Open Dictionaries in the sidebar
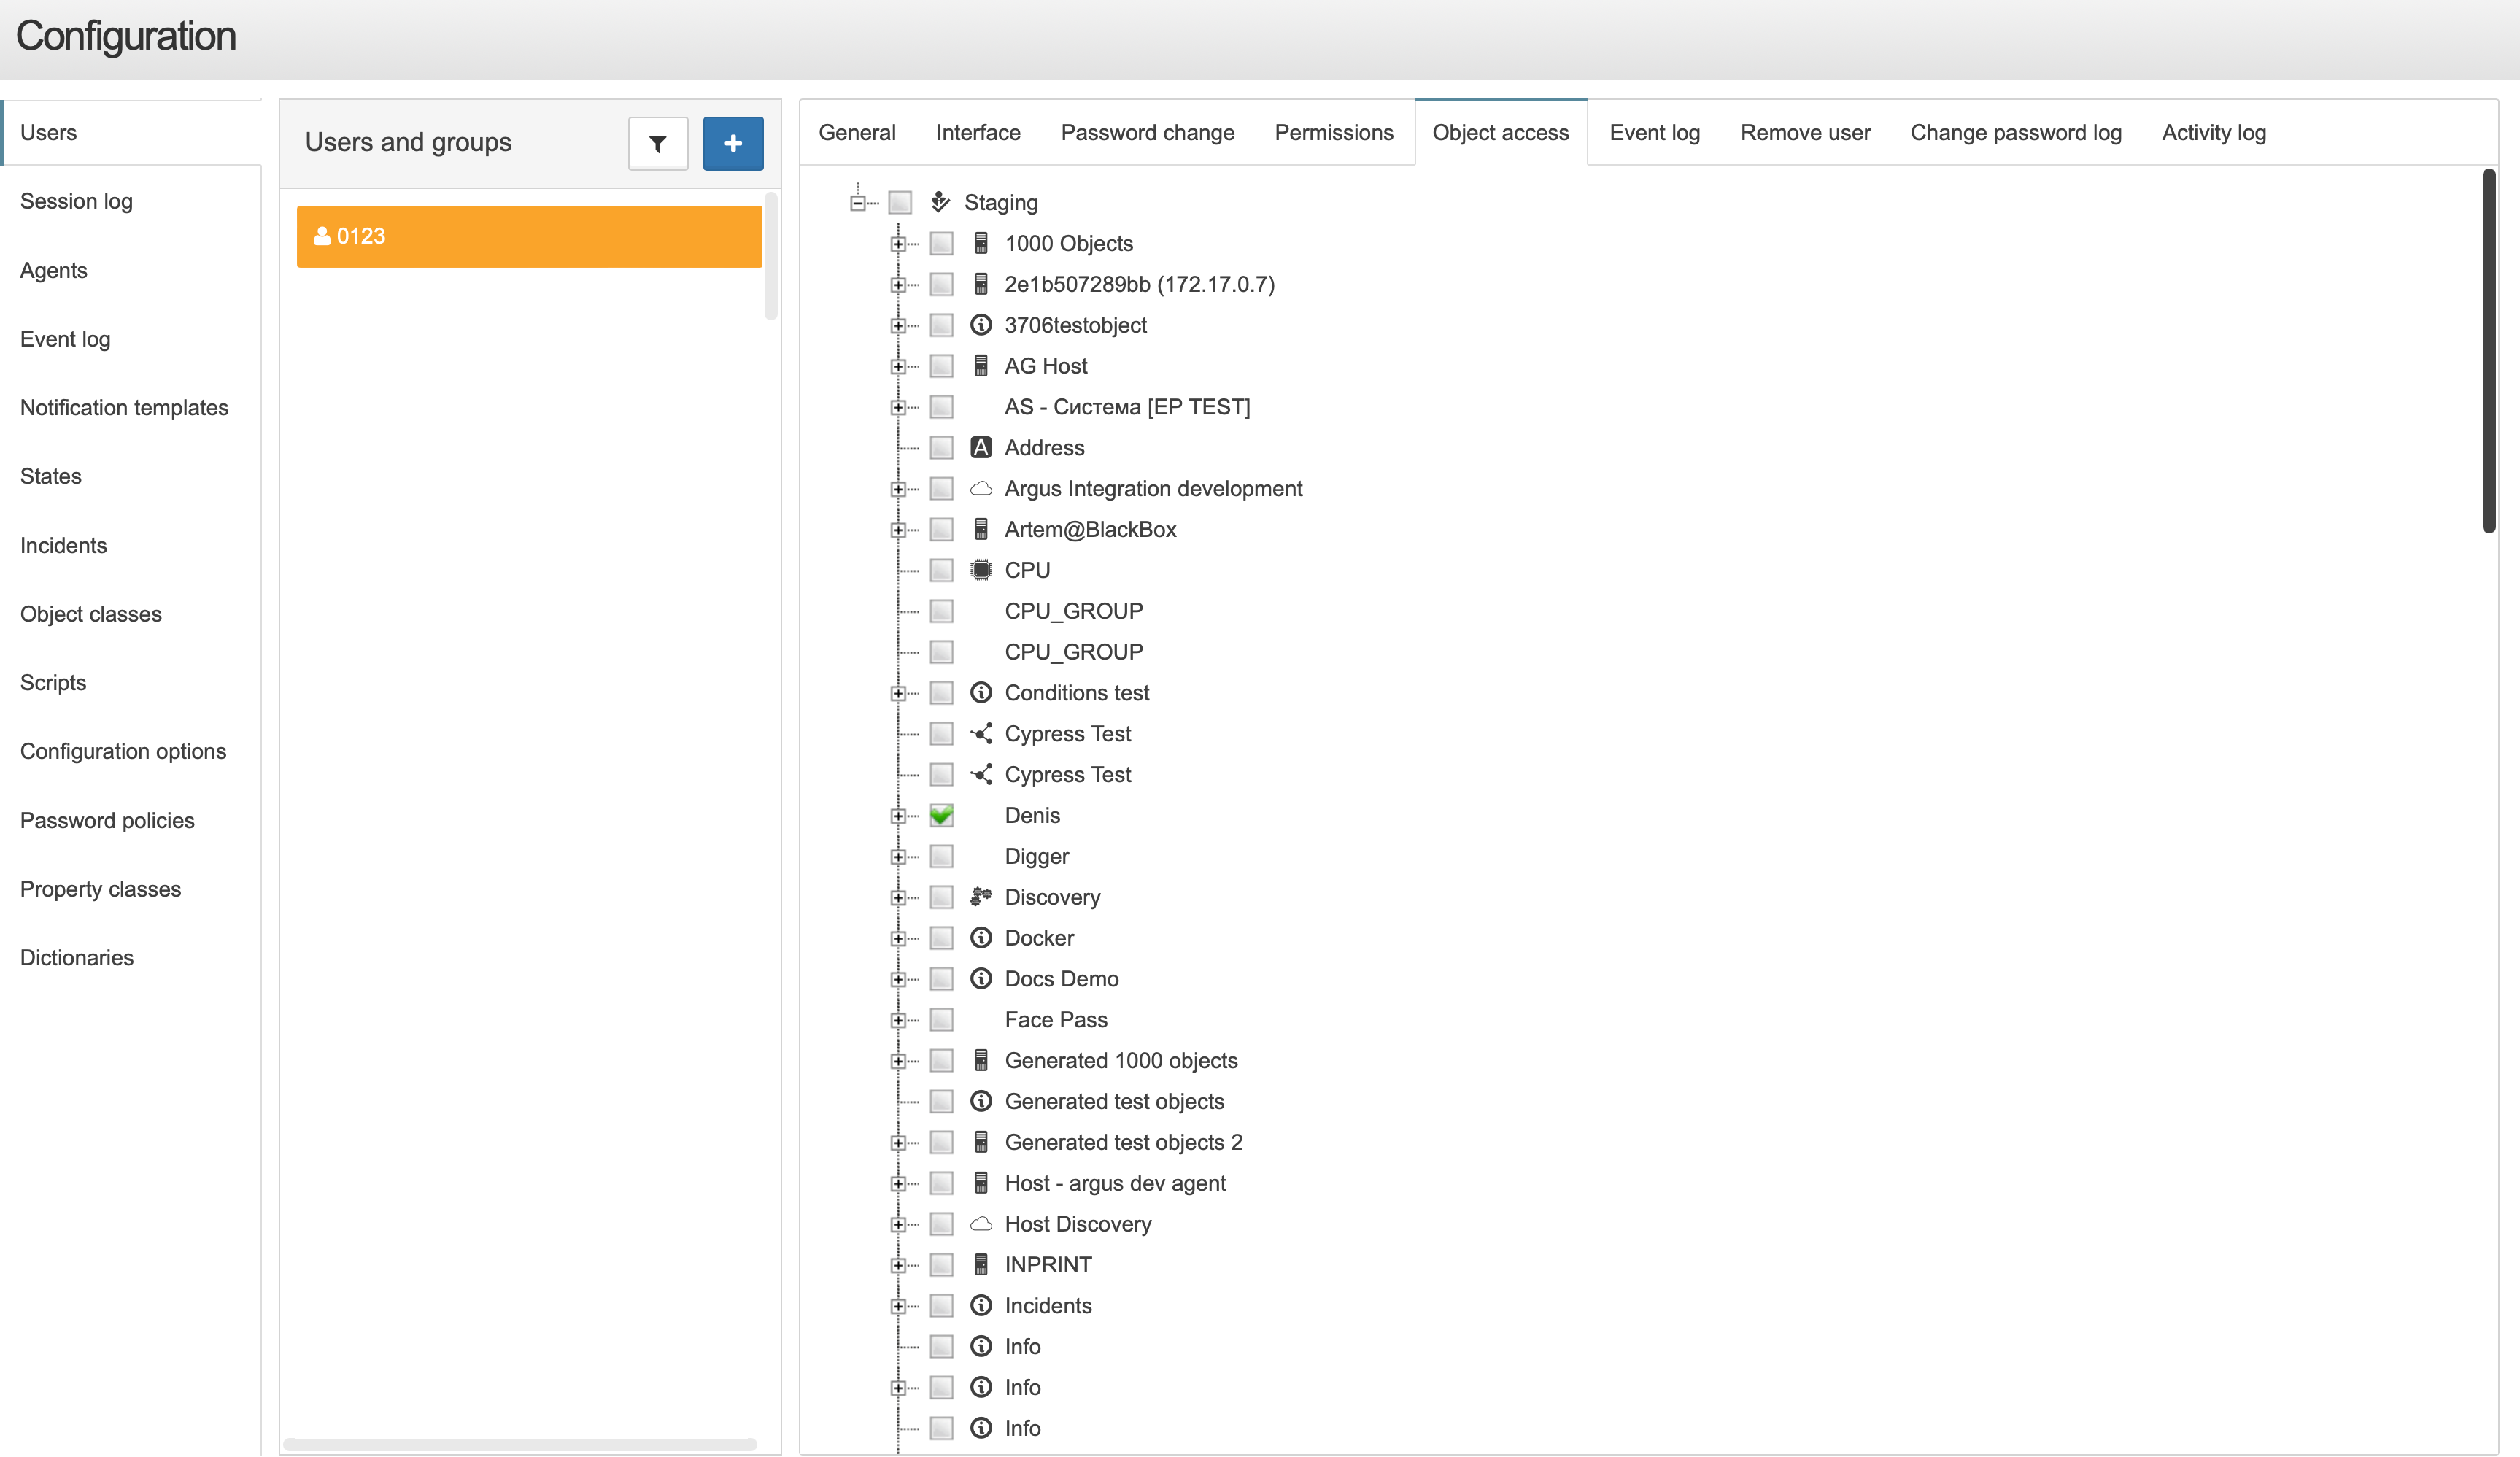2520x1457 pixels. pos(77,957)
